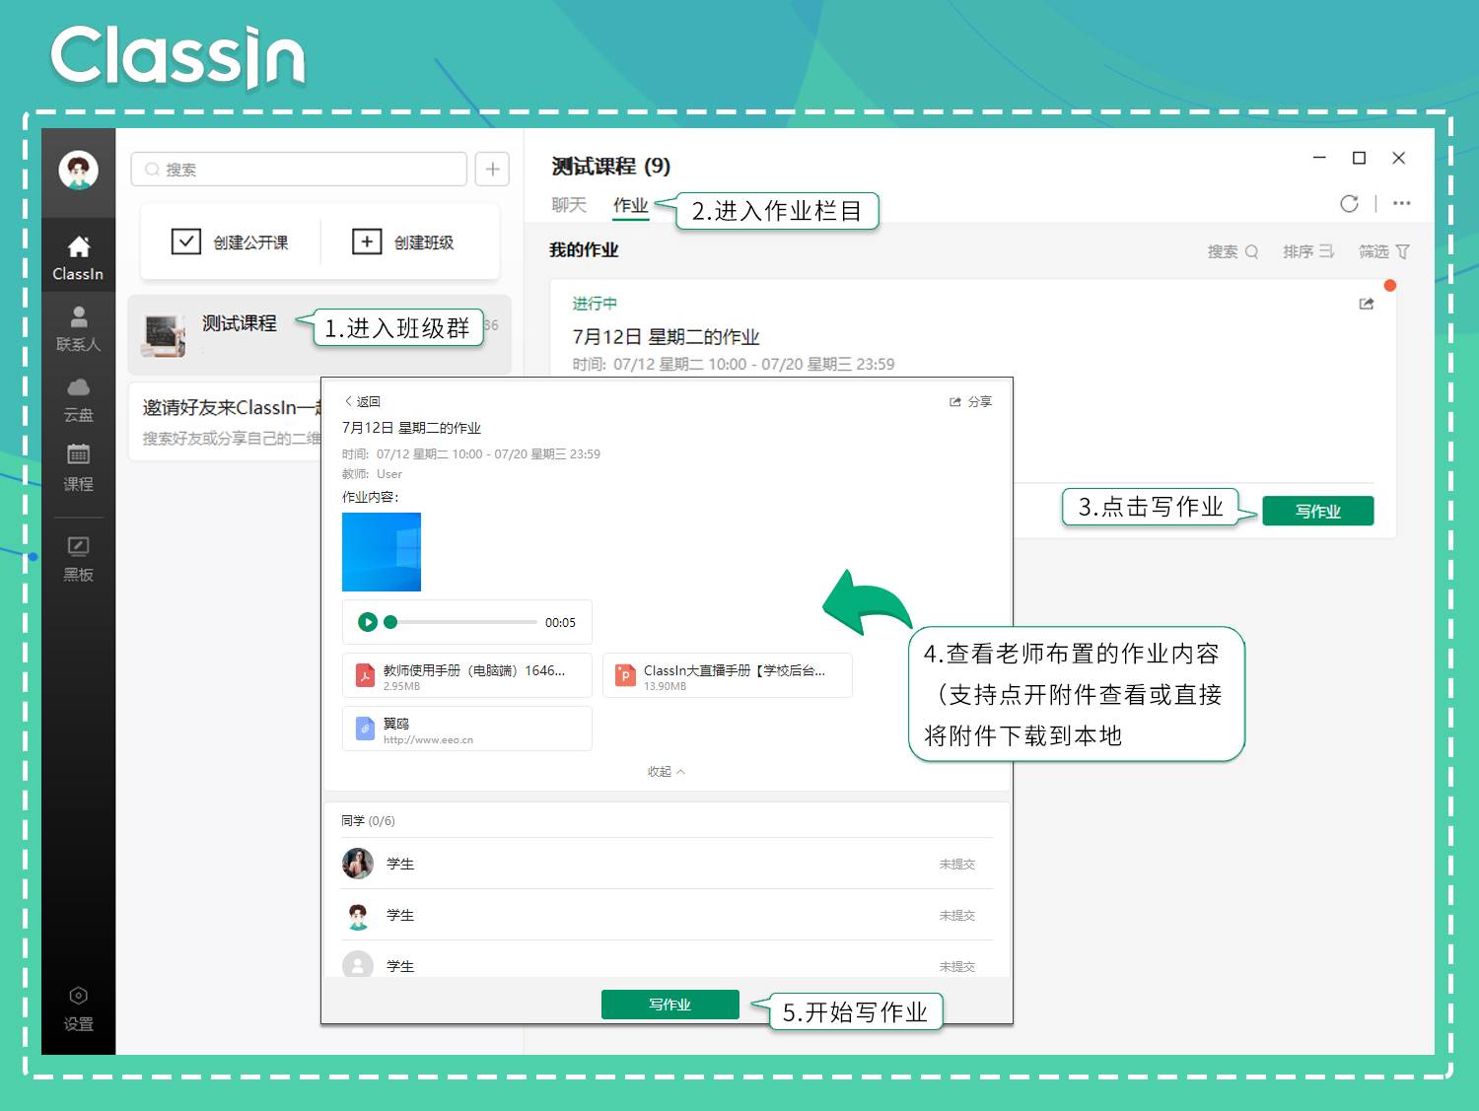The image size is (1479, 1111).
Task: Minimize the ClassIn window
Action: click(x=1319, y=158)
